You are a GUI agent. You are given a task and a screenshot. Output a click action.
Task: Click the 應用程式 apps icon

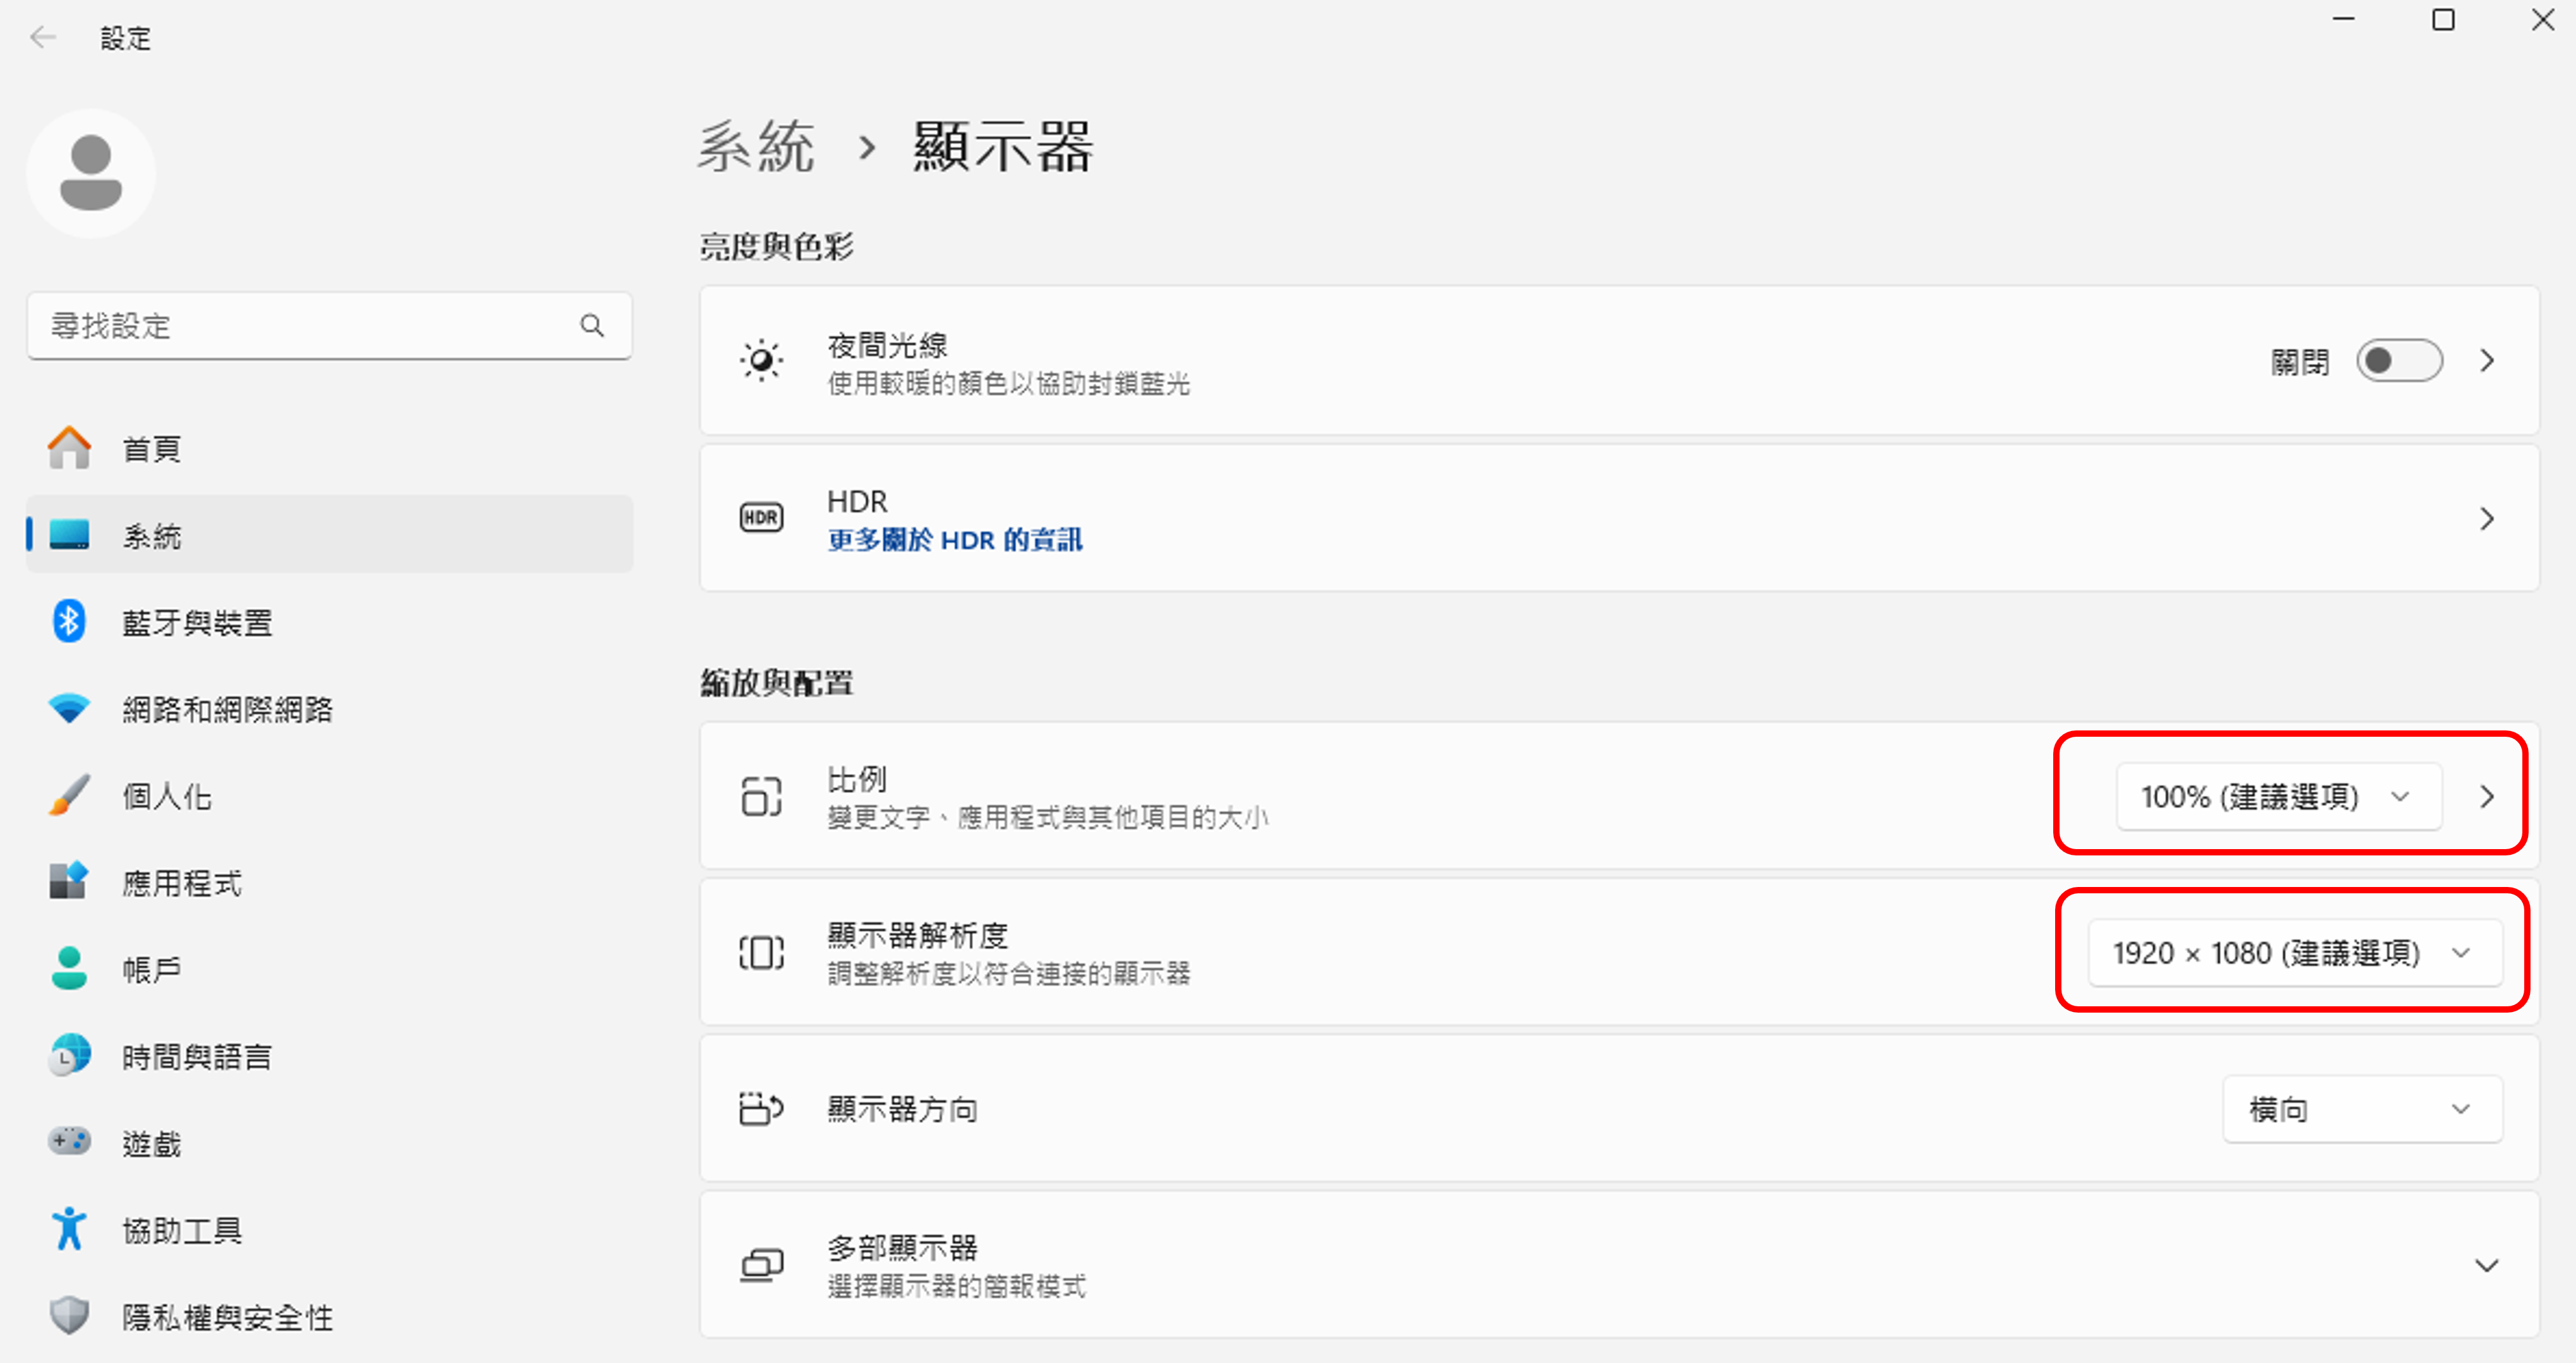[x=69, y=881]
